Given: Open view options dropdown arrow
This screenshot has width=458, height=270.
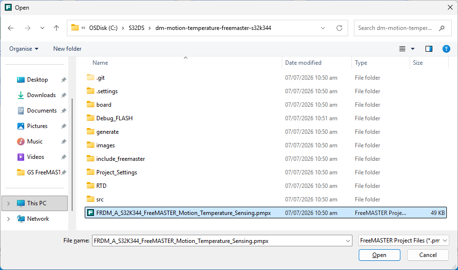Looking at the screenshot, I should (412, 49).
